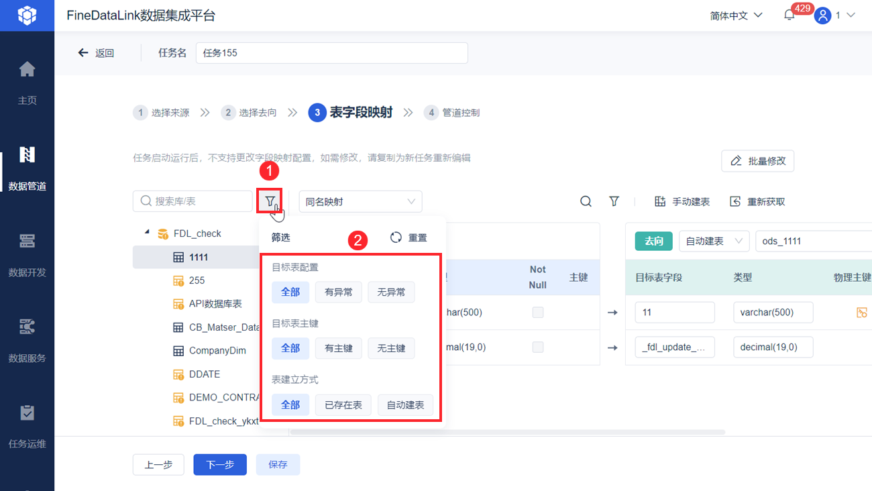
Task: Select 全部 under 表建立方式
Action: (x=290, y=405)
